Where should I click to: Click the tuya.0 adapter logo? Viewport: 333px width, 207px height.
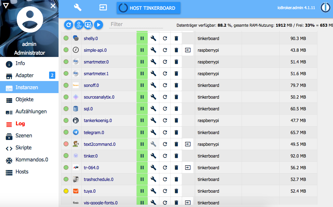click(75, 191)
